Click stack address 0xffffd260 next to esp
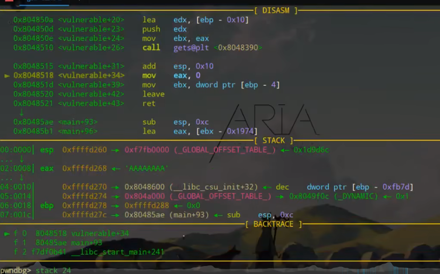The image size is (440, 274). (84, 150)
